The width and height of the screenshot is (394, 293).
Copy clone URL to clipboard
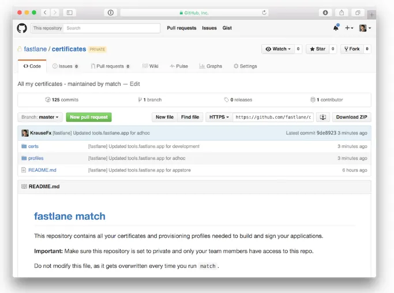[x=323, y=117]
